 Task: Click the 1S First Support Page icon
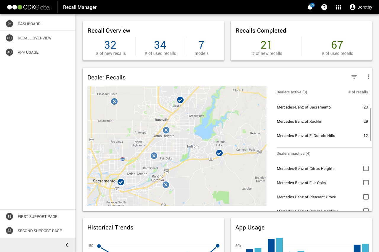click(9, 216)
